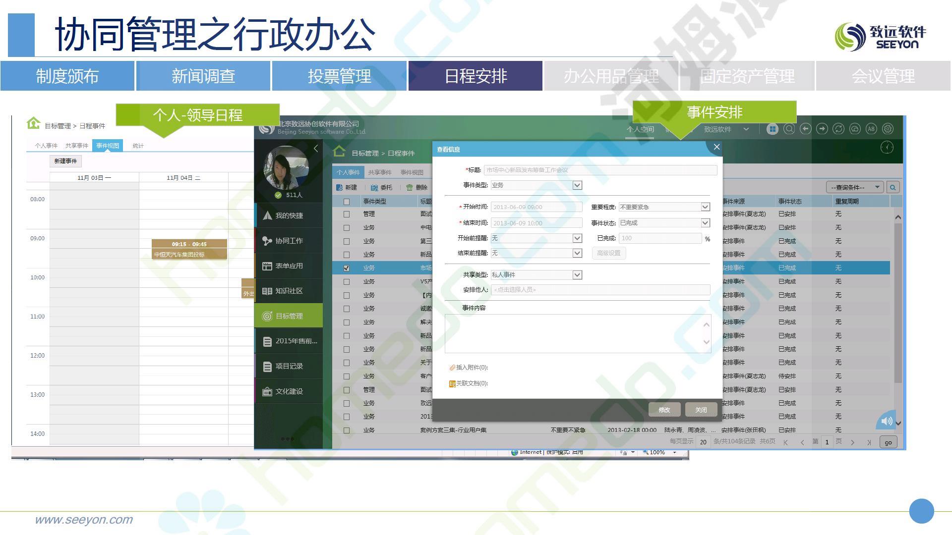
Task: Open 协同工作 in the left sidebar
Action: pyautogui.click(x=289, y=241)
